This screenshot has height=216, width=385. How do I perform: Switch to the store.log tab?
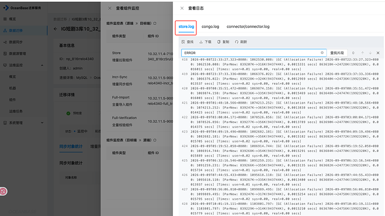pyautogui.click(x=186, y=27)
